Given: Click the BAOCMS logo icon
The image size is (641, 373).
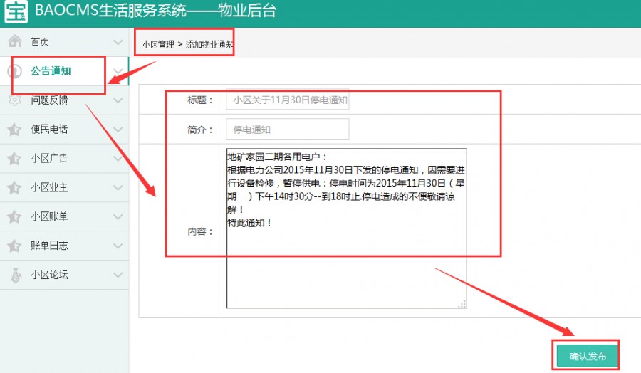Looking at the screenshot, I should point(16,11).
